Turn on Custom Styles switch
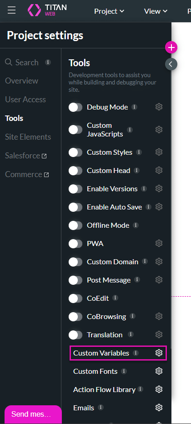Viewport: 191px width, 424px height. pyautogui.click(x=75, y=152)
